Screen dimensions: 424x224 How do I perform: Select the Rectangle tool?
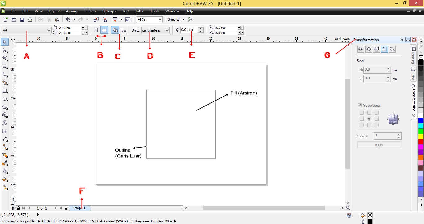tap(5, 91)
